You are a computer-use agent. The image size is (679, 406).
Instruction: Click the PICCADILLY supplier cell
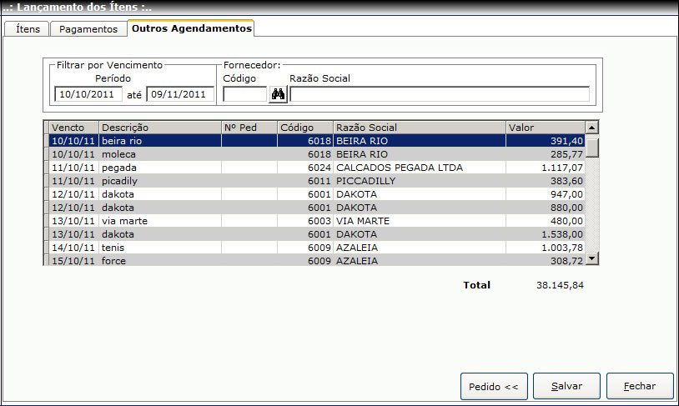coord(420,181)
